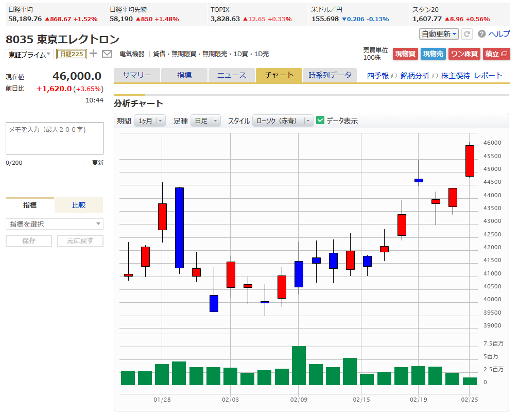Open the スタイル ローソク dropdown
Image resolution: width=519 pixels, height=414 pixels.
(283, 121)
